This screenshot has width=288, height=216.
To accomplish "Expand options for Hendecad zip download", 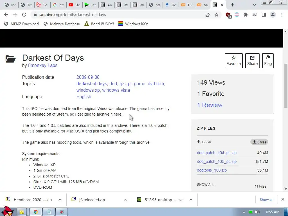I will coord(60,200).
